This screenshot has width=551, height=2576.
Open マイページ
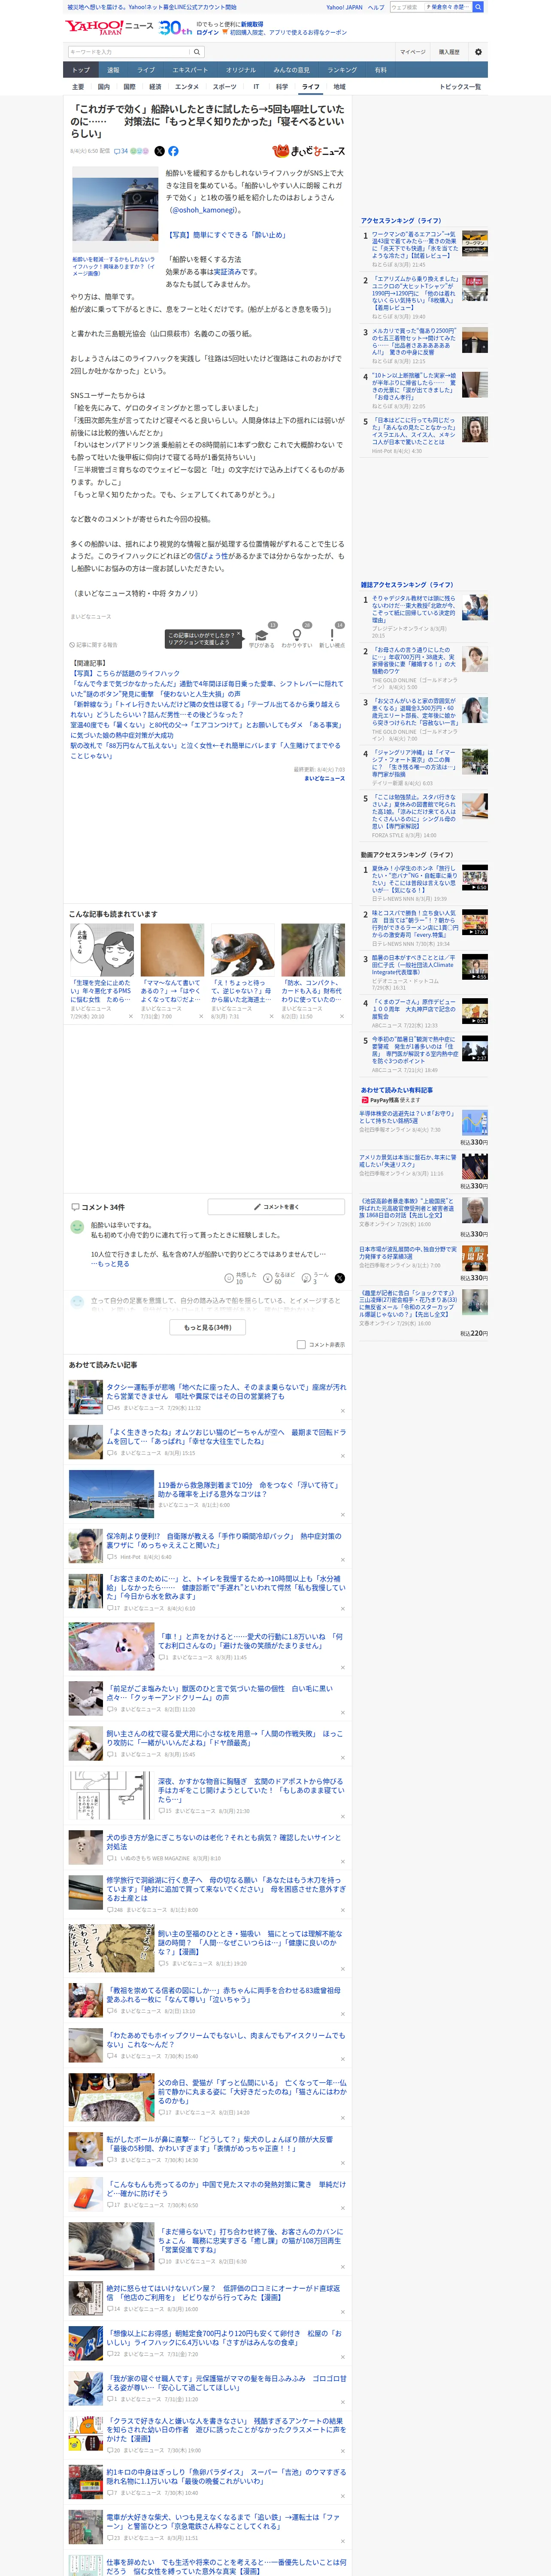tap(412, 52)
